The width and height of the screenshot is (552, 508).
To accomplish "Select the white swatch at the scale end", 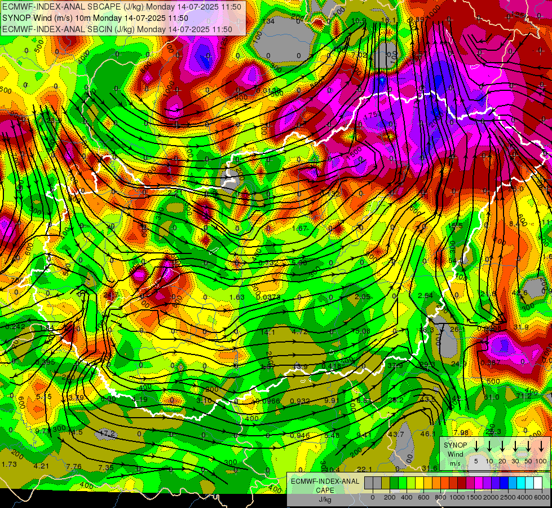I will (x=537, y=483).
